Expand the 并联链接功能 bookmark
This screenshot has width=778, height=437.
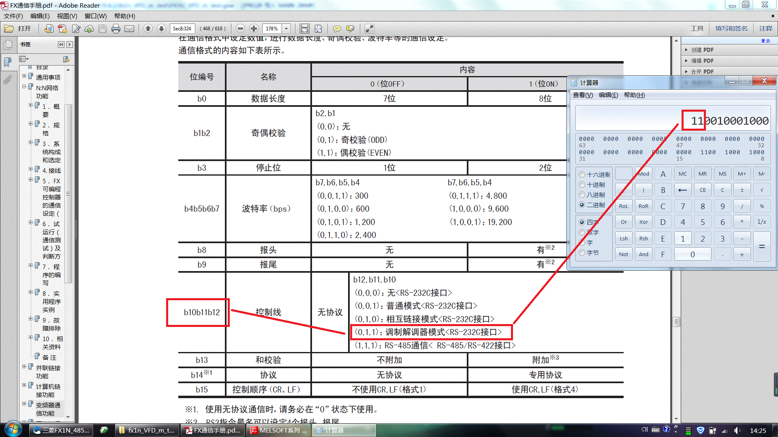point(24,367)
